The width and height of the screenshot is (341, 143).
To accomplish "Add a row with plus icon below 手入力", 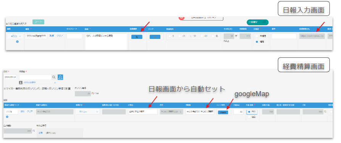I will [17, 42].
